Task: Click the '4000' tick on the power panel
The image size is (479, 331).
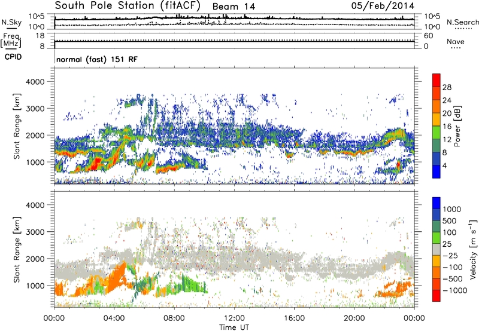Action: point(35,82)
